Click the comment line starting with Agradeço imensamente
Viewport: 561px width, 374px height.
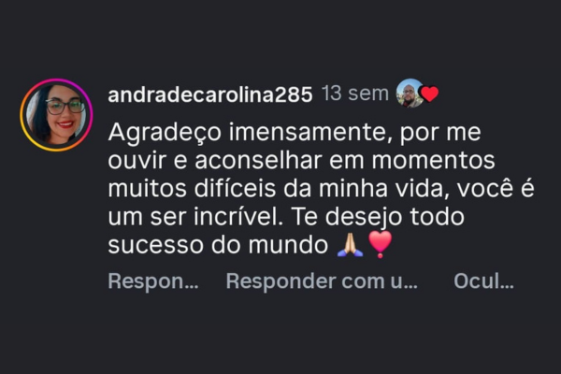[x=295, y=133]
